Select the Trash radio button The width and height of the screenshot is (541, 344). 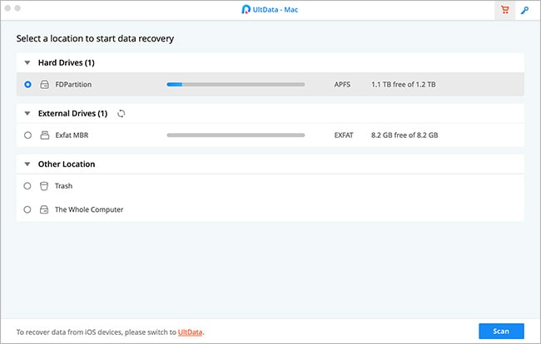point(28,186)
